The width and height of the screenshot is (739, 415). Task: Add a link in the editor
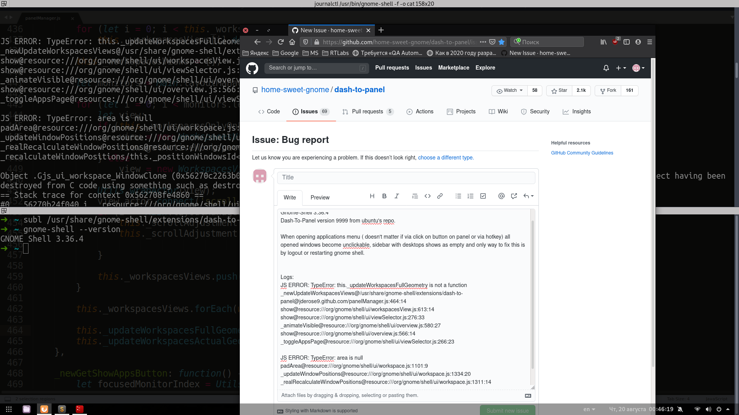[440, 196]
